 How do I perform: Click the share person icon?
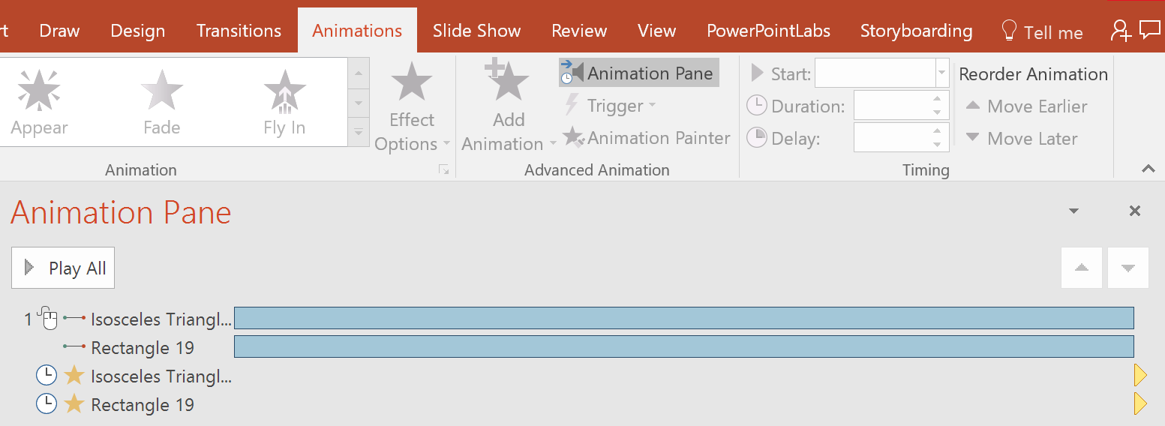[1121, 31]
